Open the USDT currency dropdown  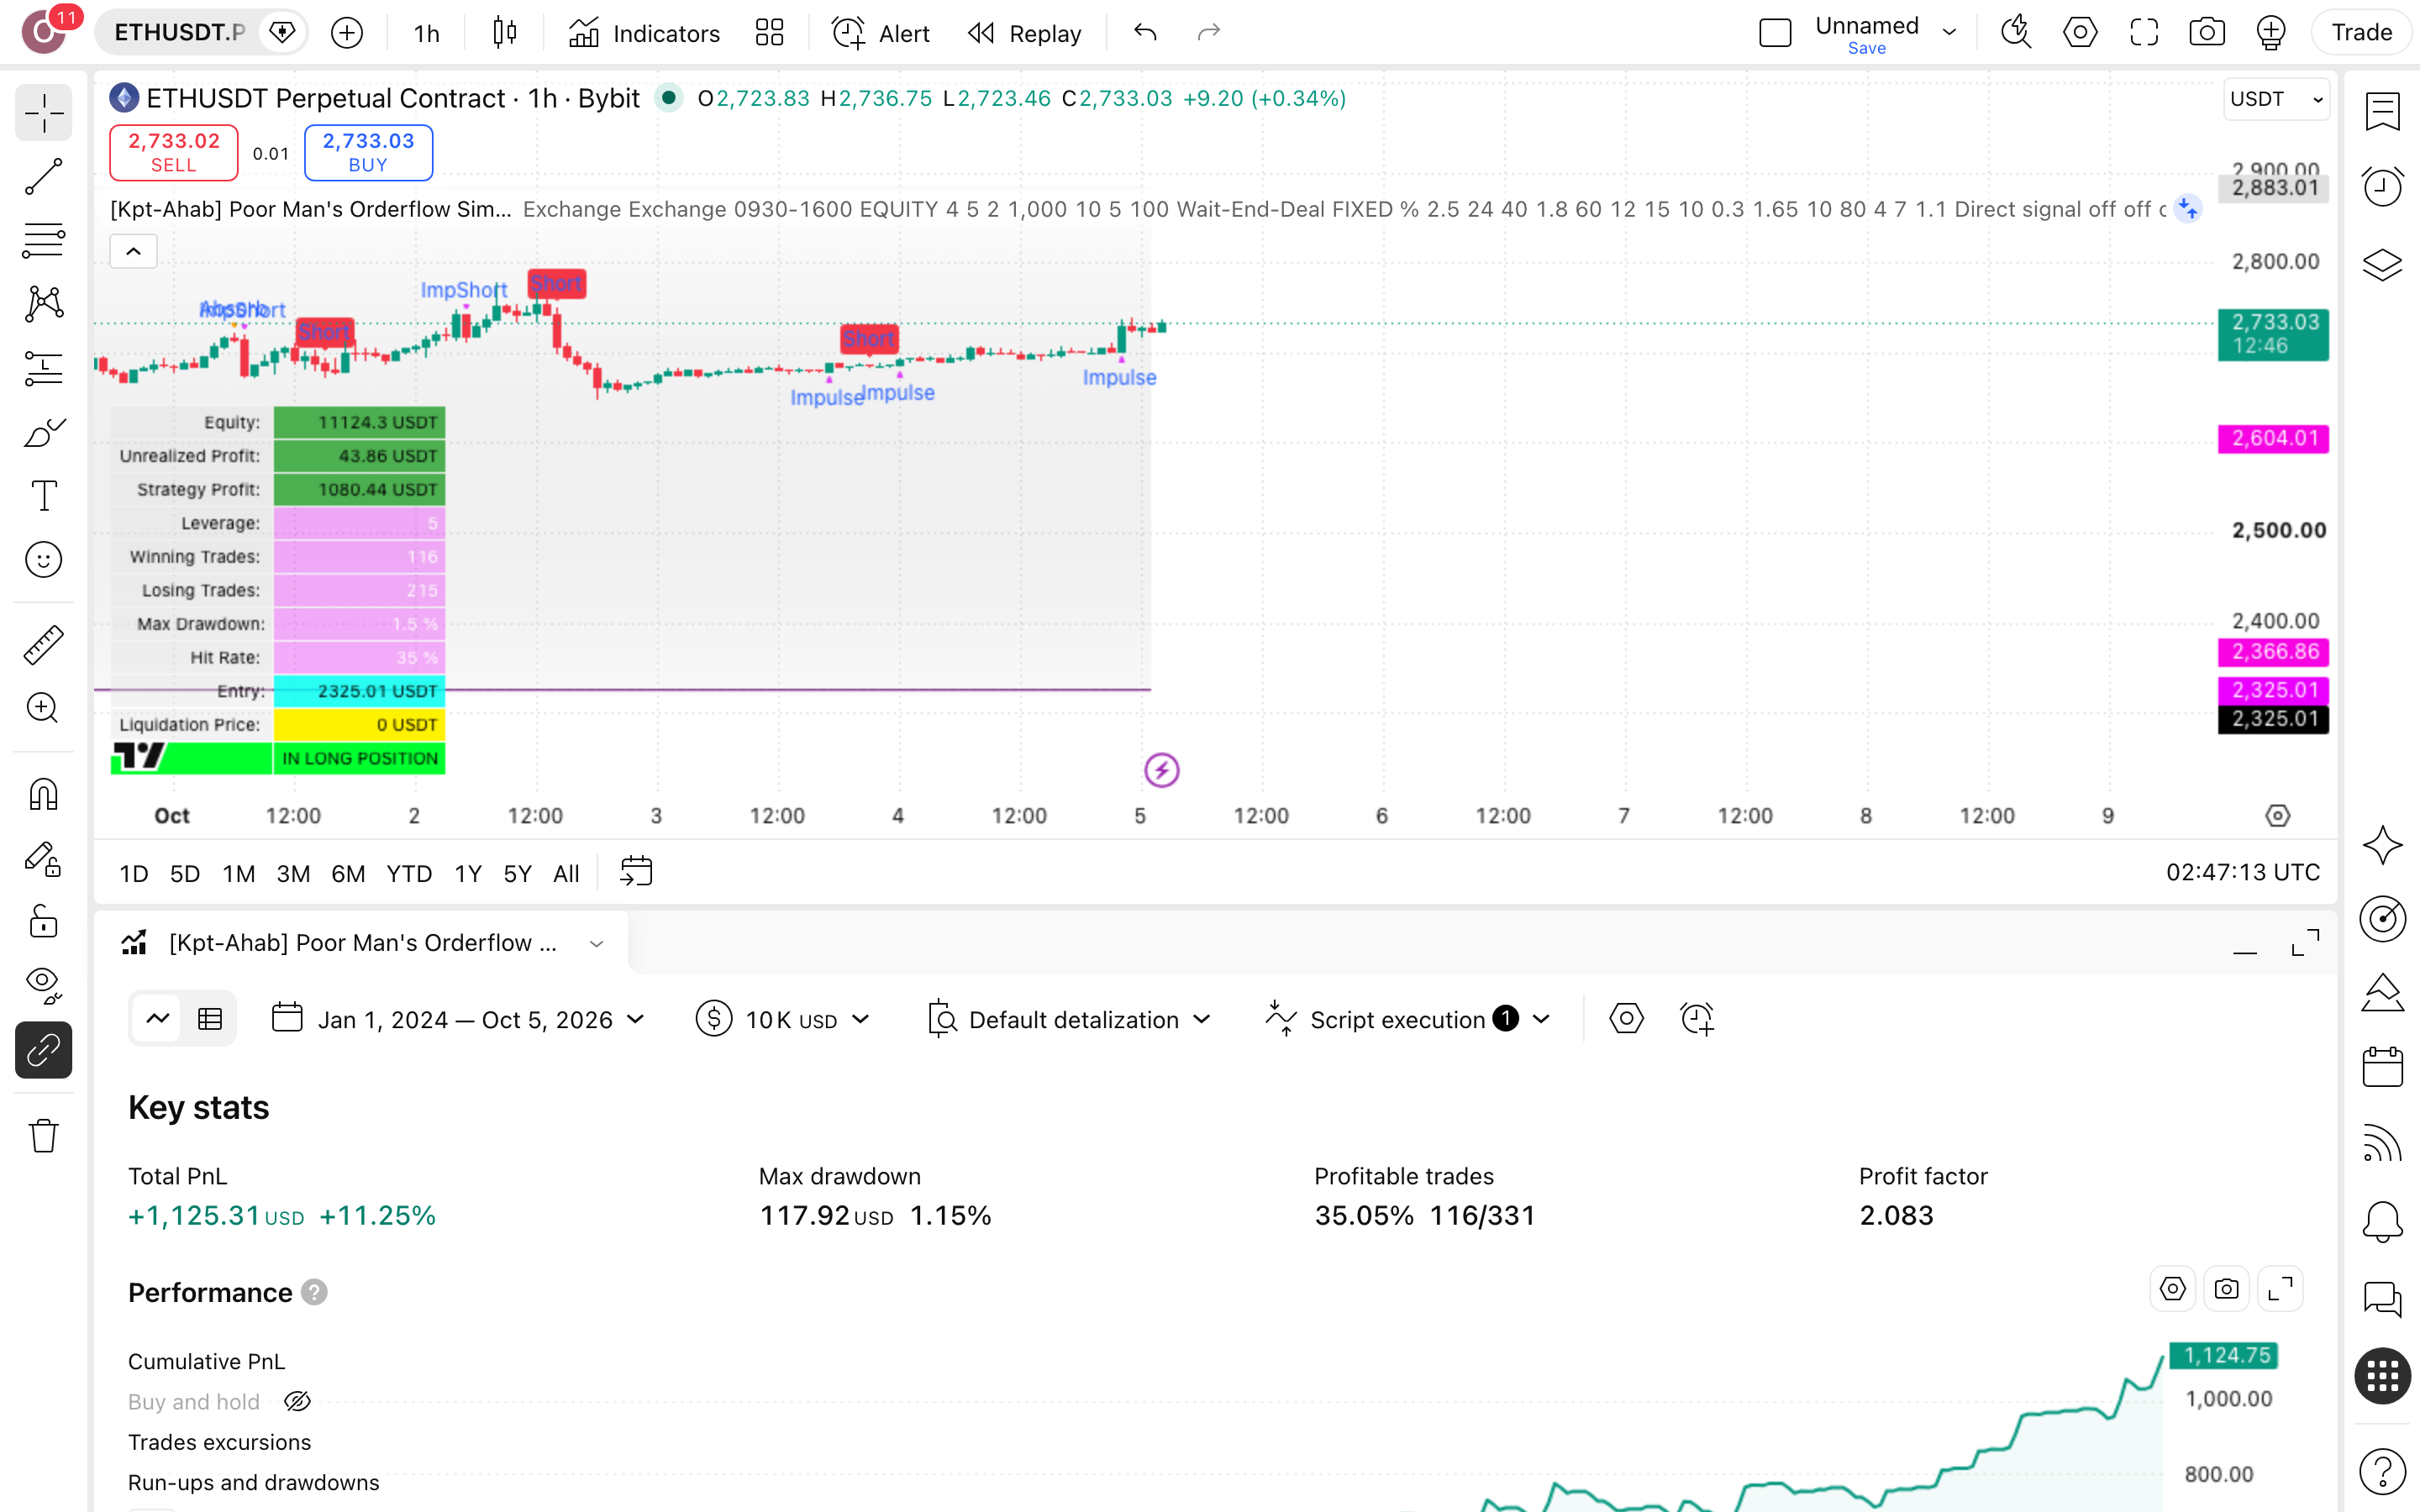coord(2276,99)
